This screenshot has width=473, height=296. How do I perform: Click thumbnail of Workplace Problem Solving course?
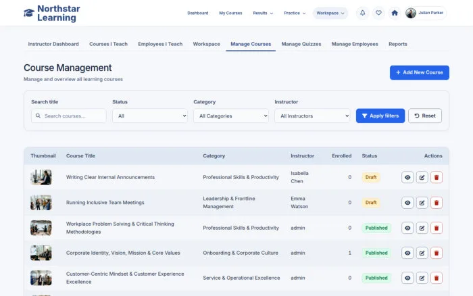coord(41,228)
